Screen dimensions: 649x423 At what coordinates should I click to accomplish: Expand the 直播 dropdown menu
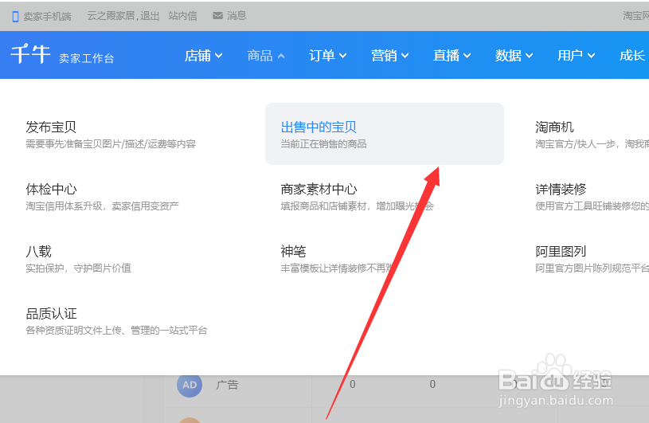pyautogui.click(x=452, y=56)
